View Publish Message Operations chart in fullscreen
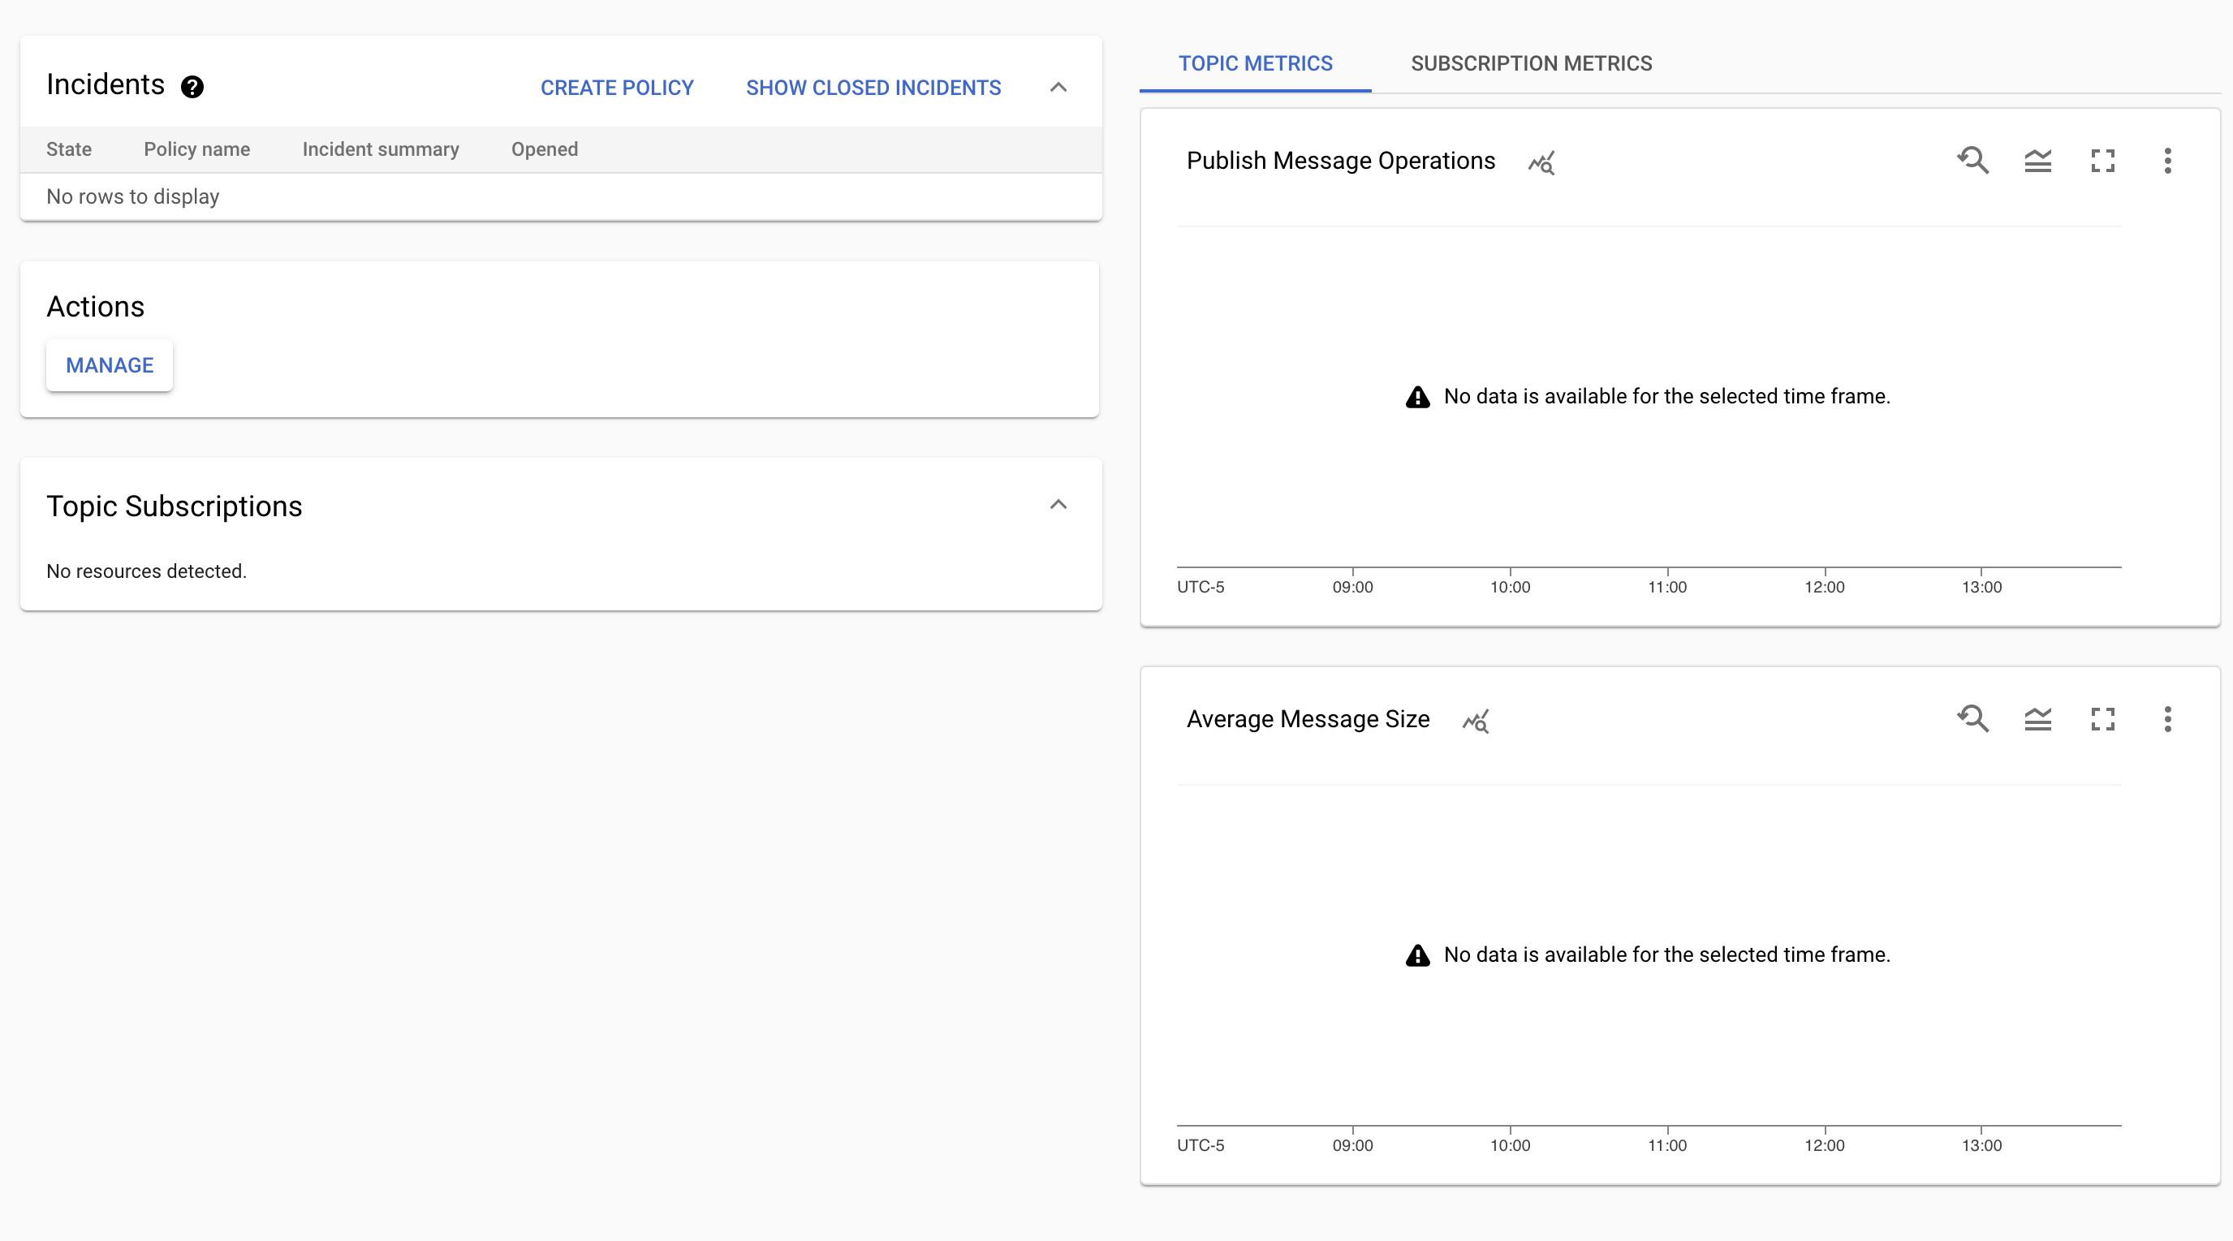 tap(2102, 161)
